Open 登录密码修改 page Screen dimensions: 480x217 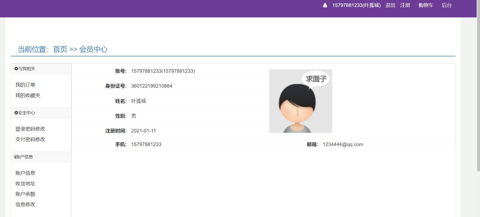(30, 129)
